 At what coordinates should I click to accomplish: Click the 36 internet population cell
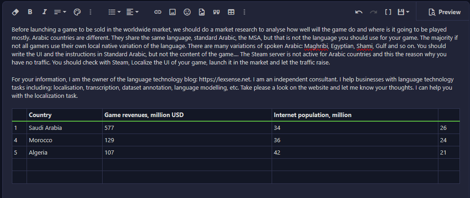(355, 140)
